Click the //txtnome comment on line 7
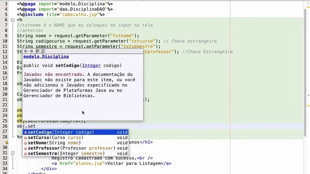The width and height of the screenshot is (310, 174). tap(85, 25)
